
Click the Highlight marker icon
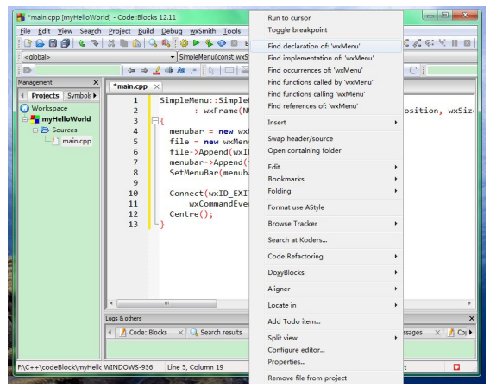click(x=156, y=71)
